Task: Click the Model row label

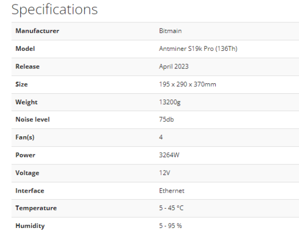Action: (25, 49)
